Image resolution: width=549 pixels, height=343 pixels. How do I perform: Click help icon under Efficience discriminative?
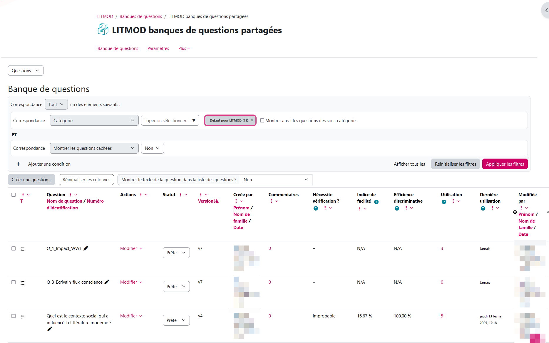(397, 208)
